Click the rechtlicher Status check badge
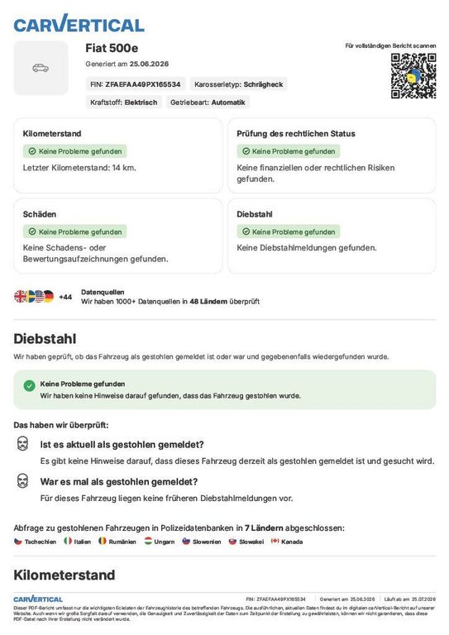 pos(289,151)
